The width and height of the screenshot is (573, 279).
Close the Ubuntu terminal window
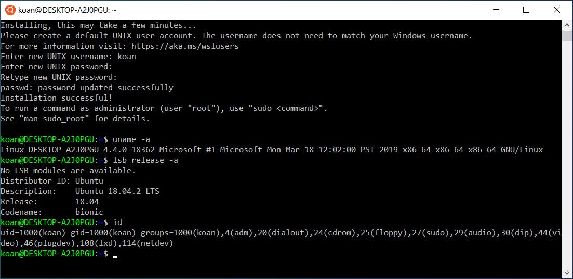556,10
